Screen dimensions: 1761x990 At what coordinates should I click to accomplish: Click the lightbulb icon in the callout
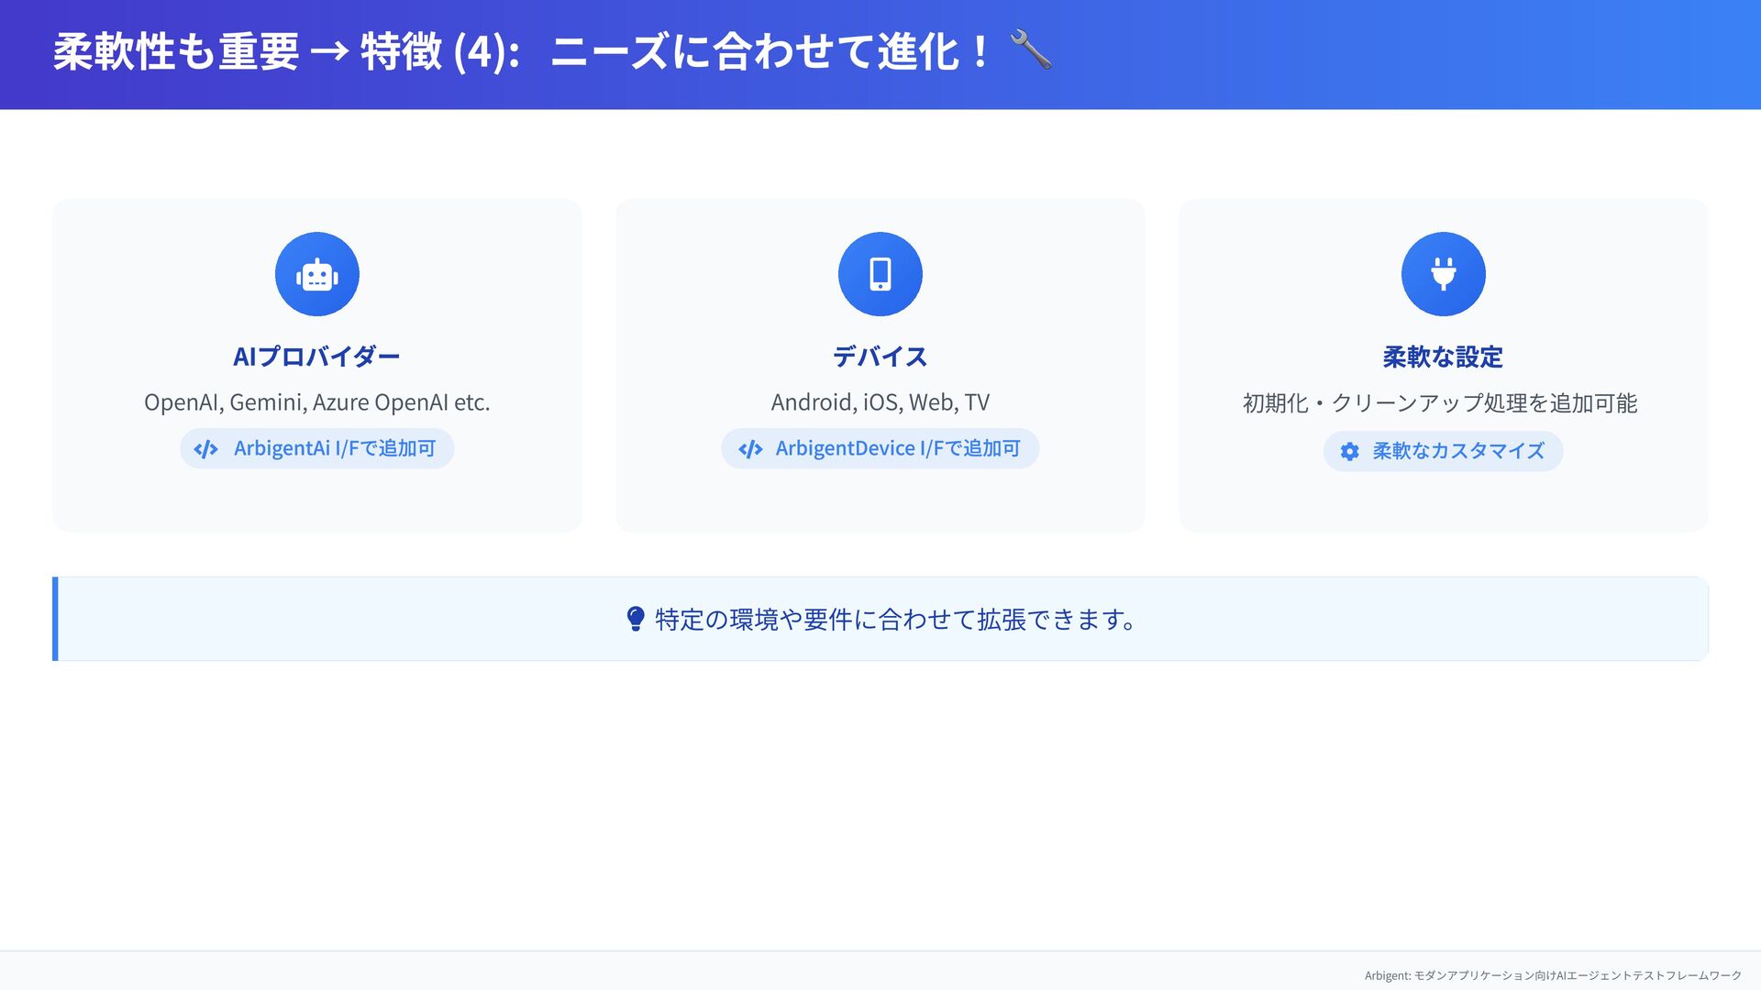click(635, 620)
